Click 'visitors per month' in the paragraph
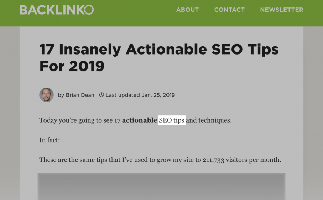The image size is (323, 200). click(x=253, y=160)
